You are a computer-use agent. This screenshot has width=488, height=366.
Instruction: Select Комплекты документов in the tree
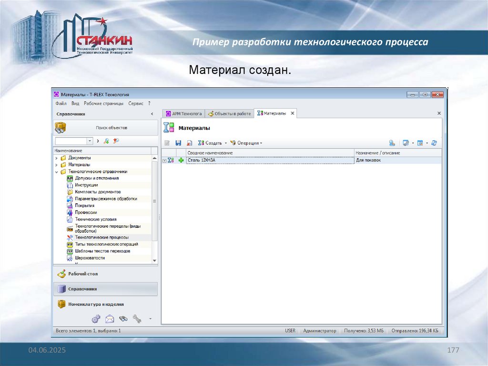(98, 192)
